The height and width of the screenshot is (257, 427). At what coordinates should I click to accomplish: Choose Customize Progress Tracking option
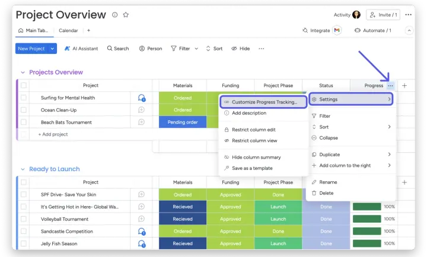(263, 102)
